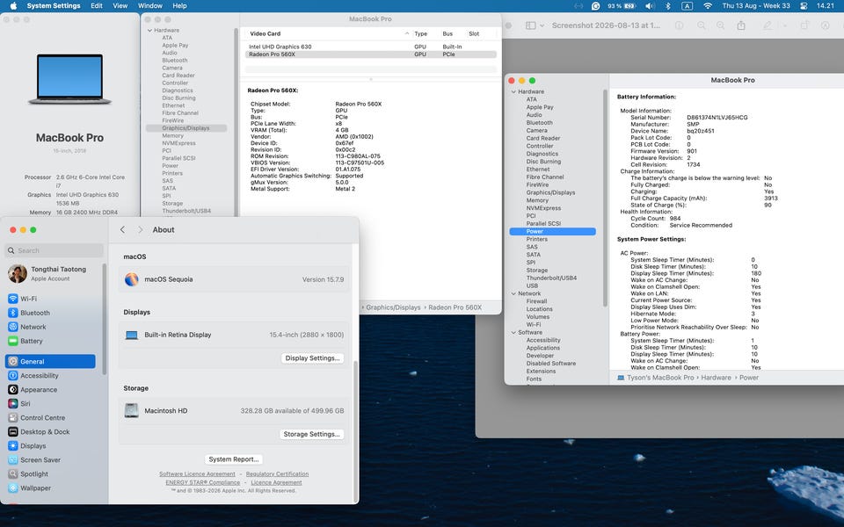Go back from the About page
The image size is (844, 527).
123,229
